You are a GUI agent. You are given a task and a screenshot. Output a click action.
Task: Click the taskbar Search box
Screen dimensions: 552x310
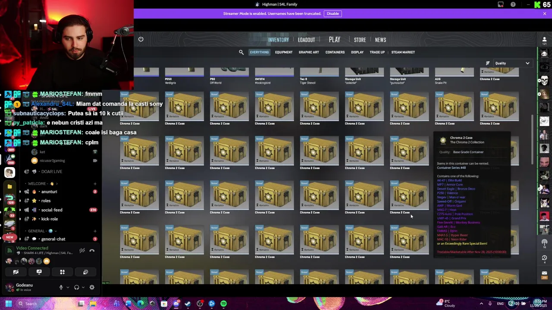(x=43, y=304)
